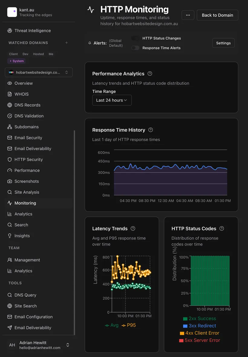Click the plus icon beside Watched Domains
248x357 pixels.
67,43
